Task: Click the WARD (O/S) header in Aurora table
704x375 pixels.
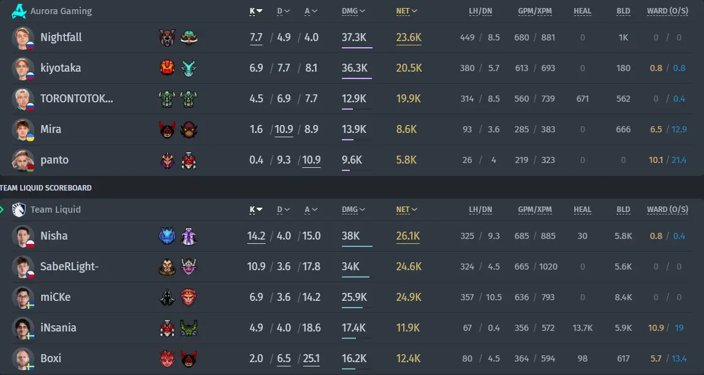Action: 668,11
